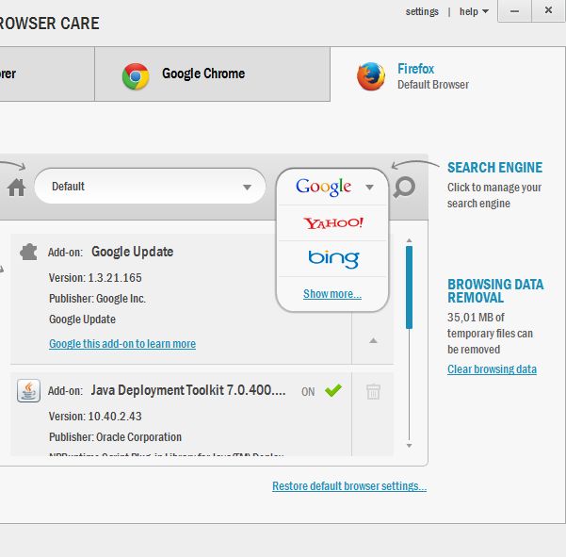The width and height of the screenshot is (566, 557).
Task: Click the Firefox logo icon
Action: click(x=371, y=76)
